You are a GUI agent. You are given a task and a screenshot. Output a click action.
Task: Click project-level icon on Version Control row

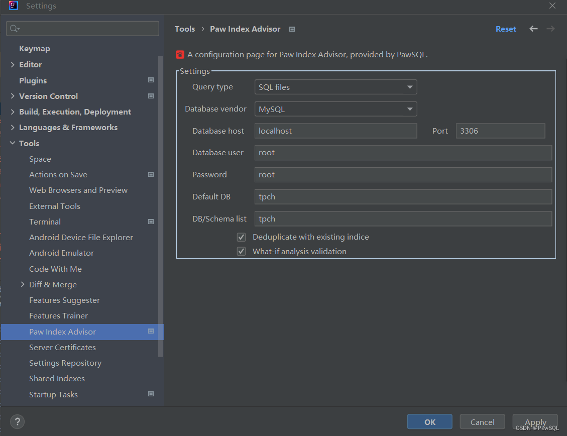[151, 96]
